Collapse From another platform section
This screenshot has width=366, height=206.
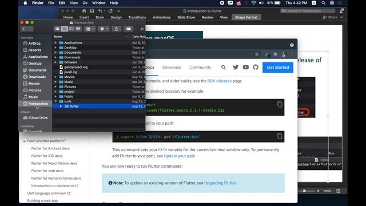24,141
